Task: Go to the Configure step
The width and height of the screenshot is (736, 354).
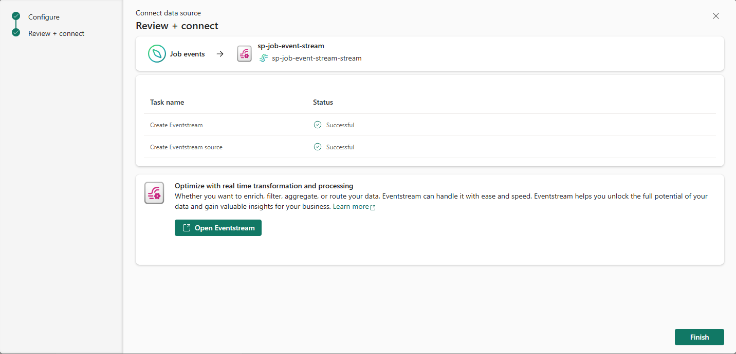Action: pos(44,17)
